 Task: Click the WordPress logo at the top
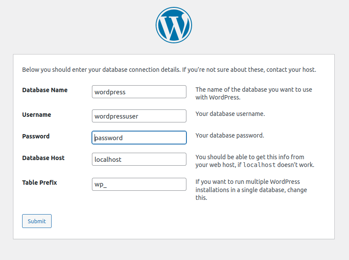point(174,25)
